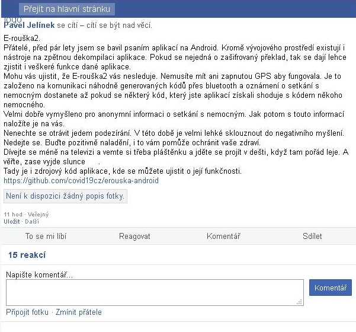Expand the "Další" options link
The height and width of the screenshot is (332, 356).
(32, 221)
